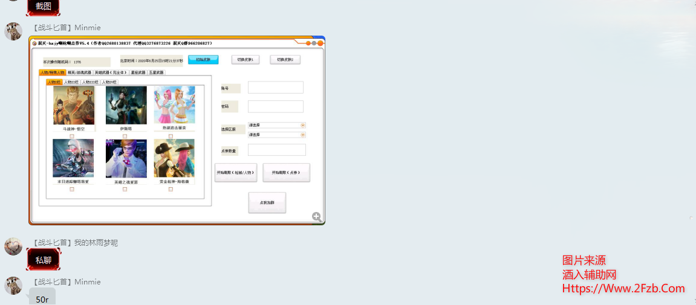Screen dimensions: 696x305
Task: Select the checkbox below the cowgirl duo card
Action: [x=171, y=189]
